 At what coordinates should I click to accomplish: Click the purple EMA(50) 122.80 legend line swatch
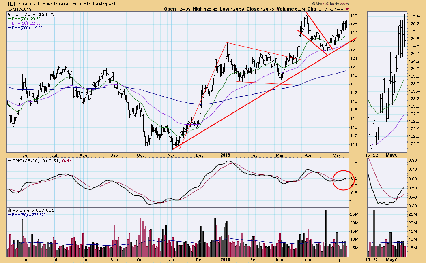9,23
